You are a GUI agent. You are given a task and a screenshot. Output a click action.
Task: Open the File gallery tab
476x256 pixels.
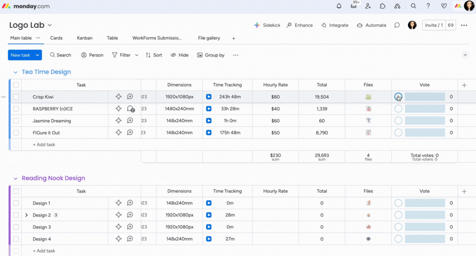(x=209, y=38)
